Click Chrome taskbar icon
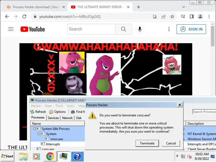216x162 pixels. 50,156
